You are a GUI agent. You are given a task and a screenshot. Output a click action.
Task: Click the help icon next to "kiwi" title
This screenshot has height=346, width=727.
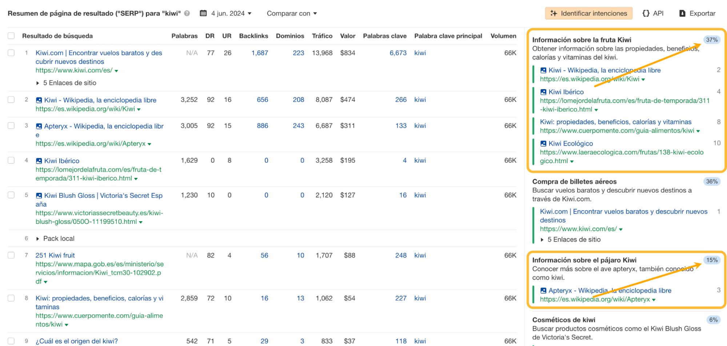[187, 13]
